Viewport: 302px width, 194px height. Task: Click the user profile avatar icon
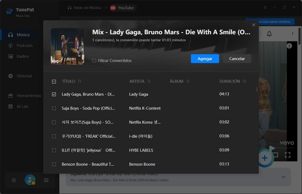[30, 180]
